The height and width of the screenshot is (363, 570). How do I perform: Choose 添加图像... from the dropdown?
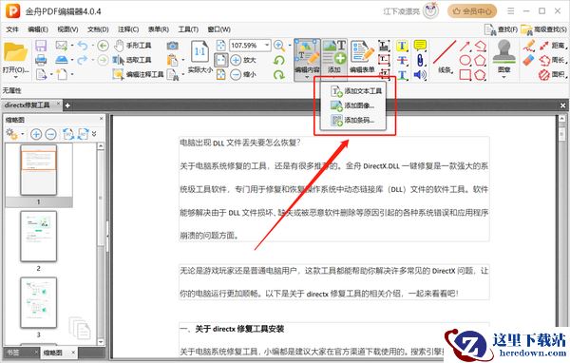pos(352,105)
